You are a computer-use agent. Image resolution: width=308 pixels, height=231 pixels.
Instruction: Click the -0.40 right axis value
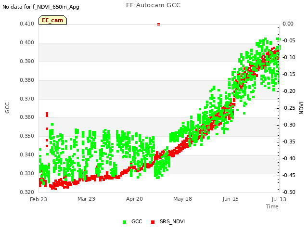point(289,158)
